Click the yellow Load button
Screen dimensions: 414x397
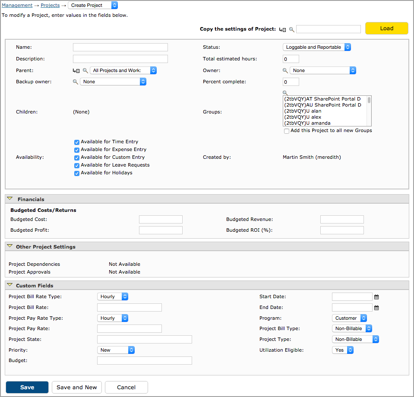tap(386, 28)
